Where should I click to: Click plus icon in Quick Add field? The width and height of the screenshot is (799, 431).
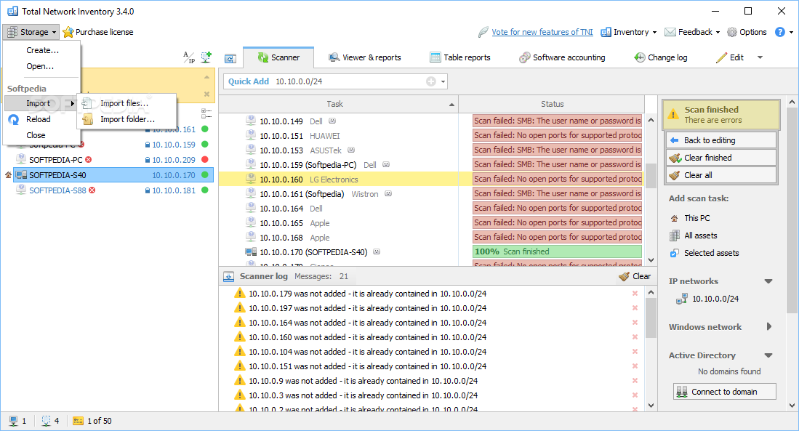(x=431, y=81)
